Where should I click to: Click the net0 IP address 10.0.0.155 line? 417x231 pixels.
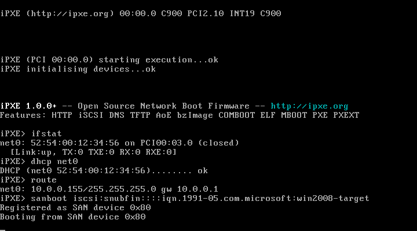[110, 189]
